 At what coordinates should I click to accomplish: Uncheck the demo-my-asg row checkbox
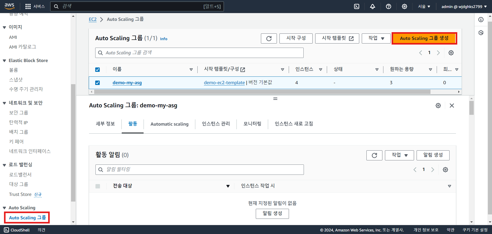[98, 83]
